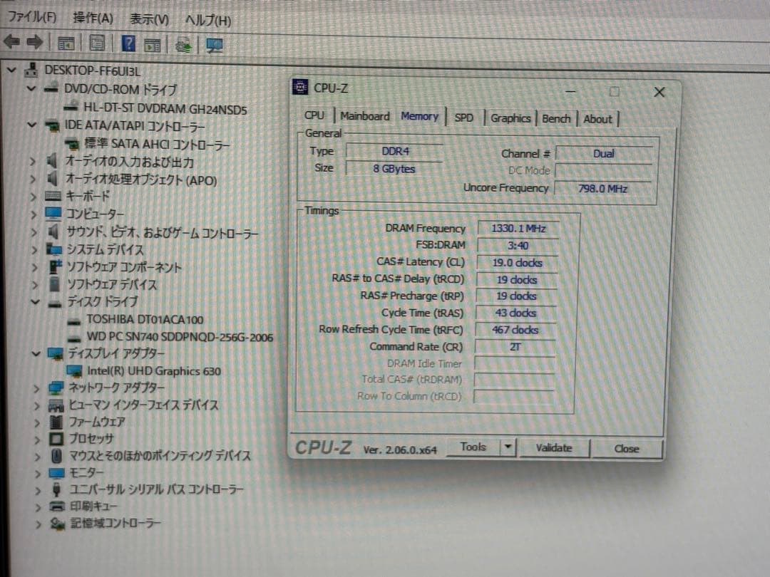Select the DRAM Frequency value field

[x=518, y=228]
